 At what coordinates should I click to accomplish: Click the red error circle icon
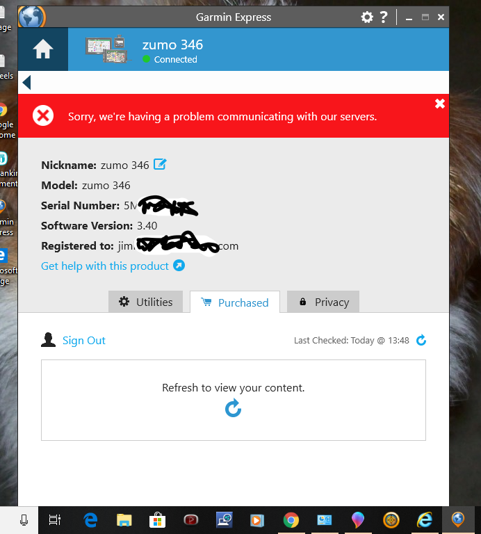(43, 116)
